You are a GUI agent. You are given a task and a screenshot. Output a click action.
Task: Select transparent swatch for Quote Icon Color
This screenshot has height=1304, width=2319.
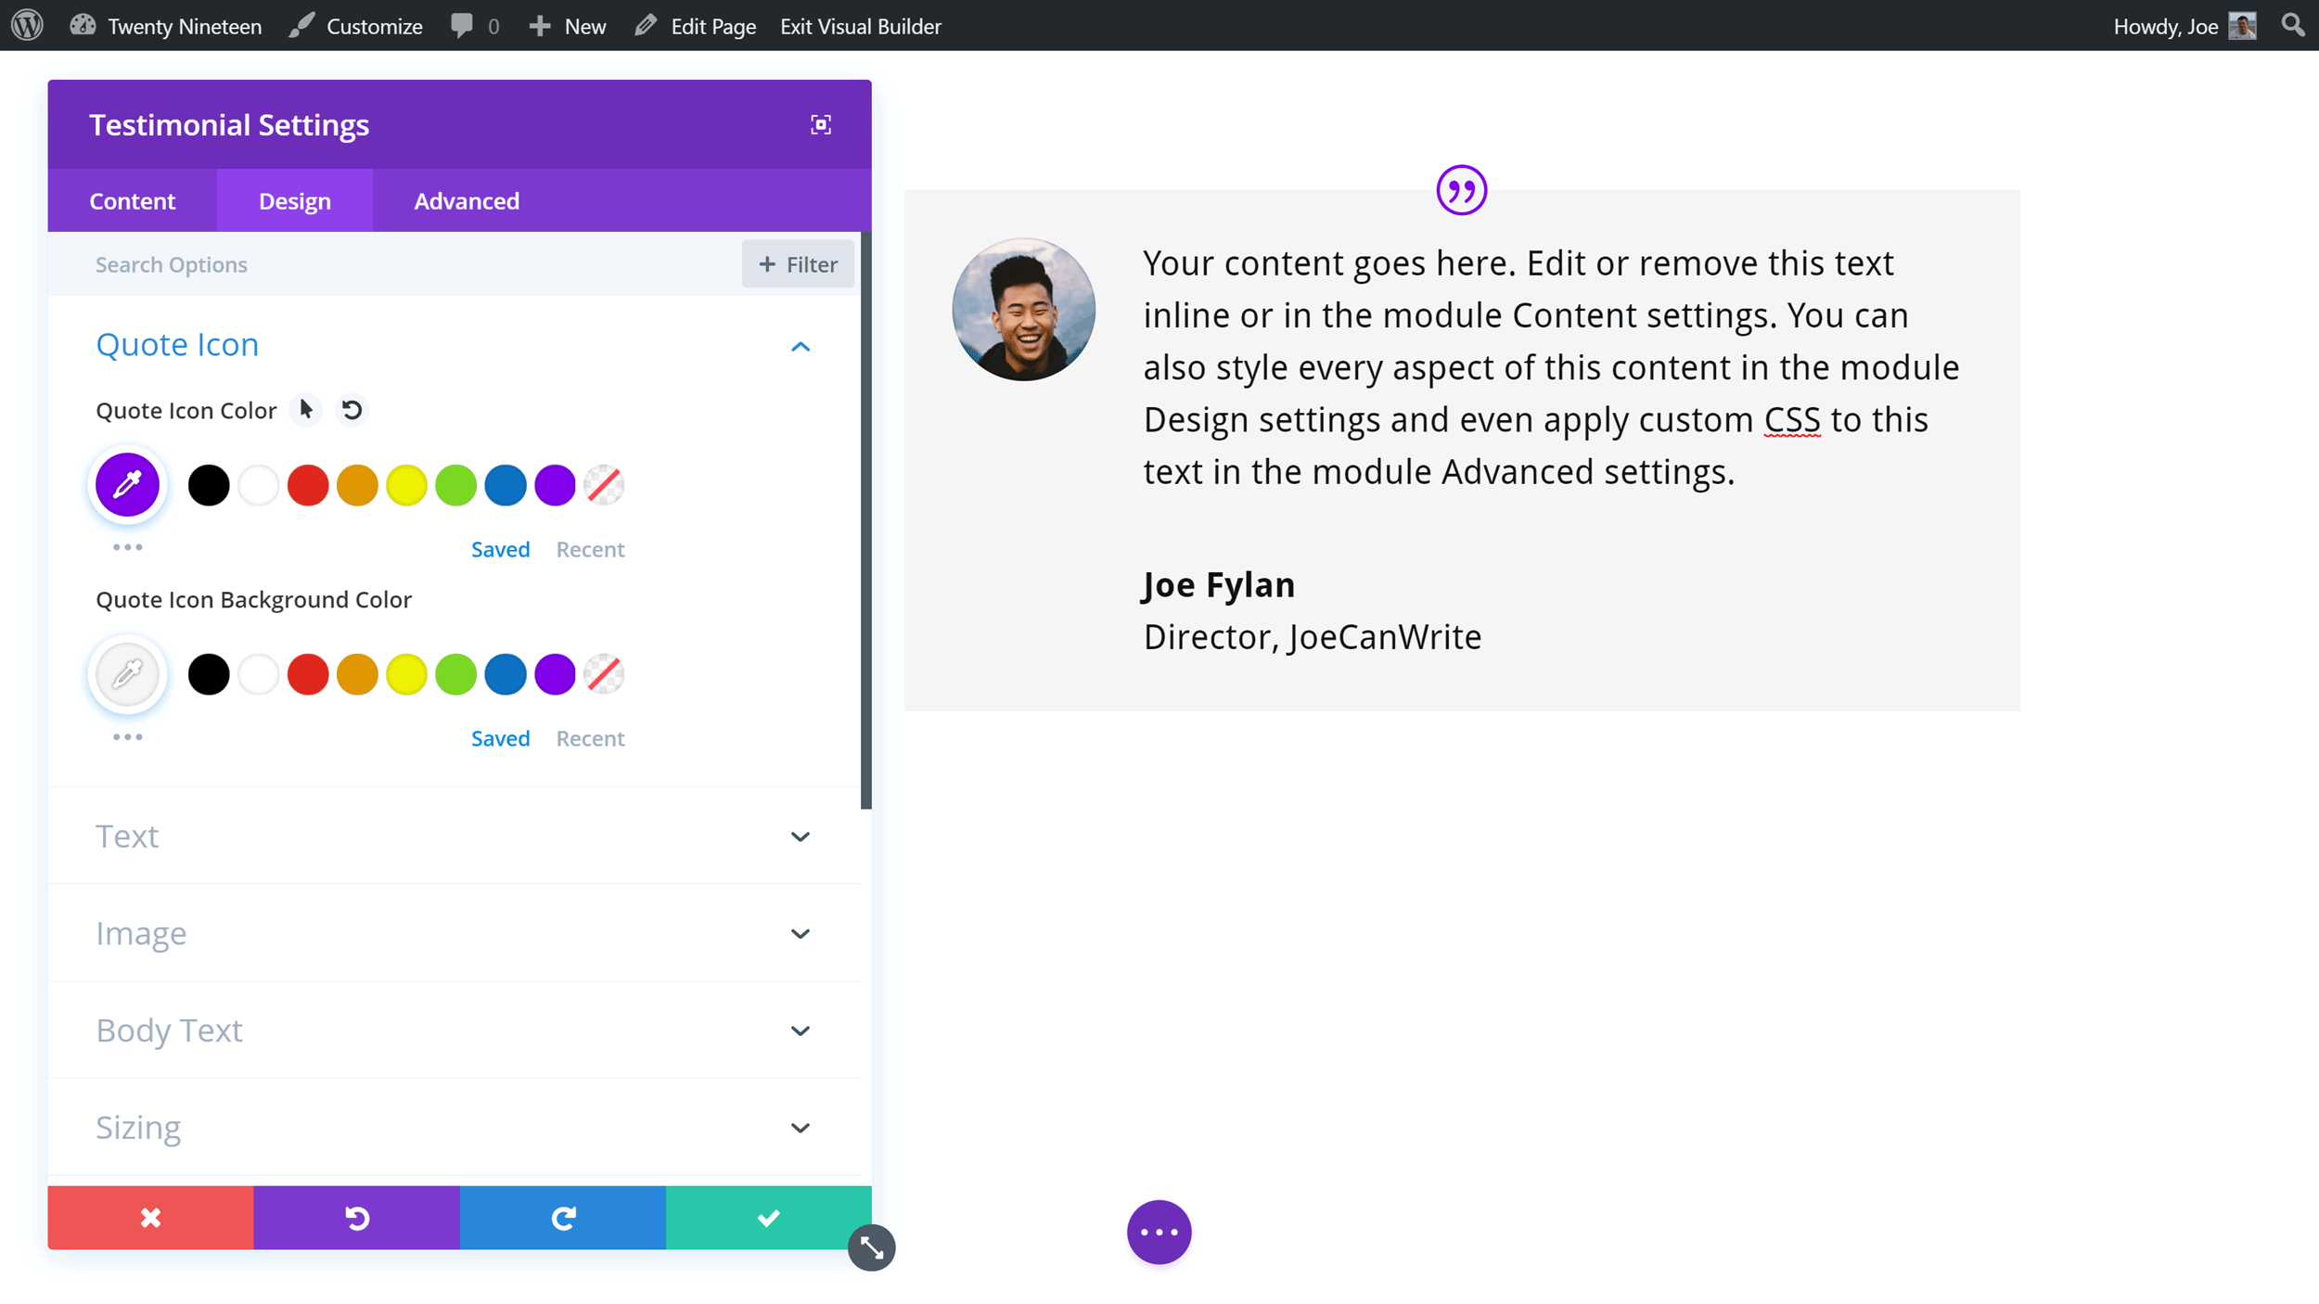pyautogui.click(x=604, y=485)
